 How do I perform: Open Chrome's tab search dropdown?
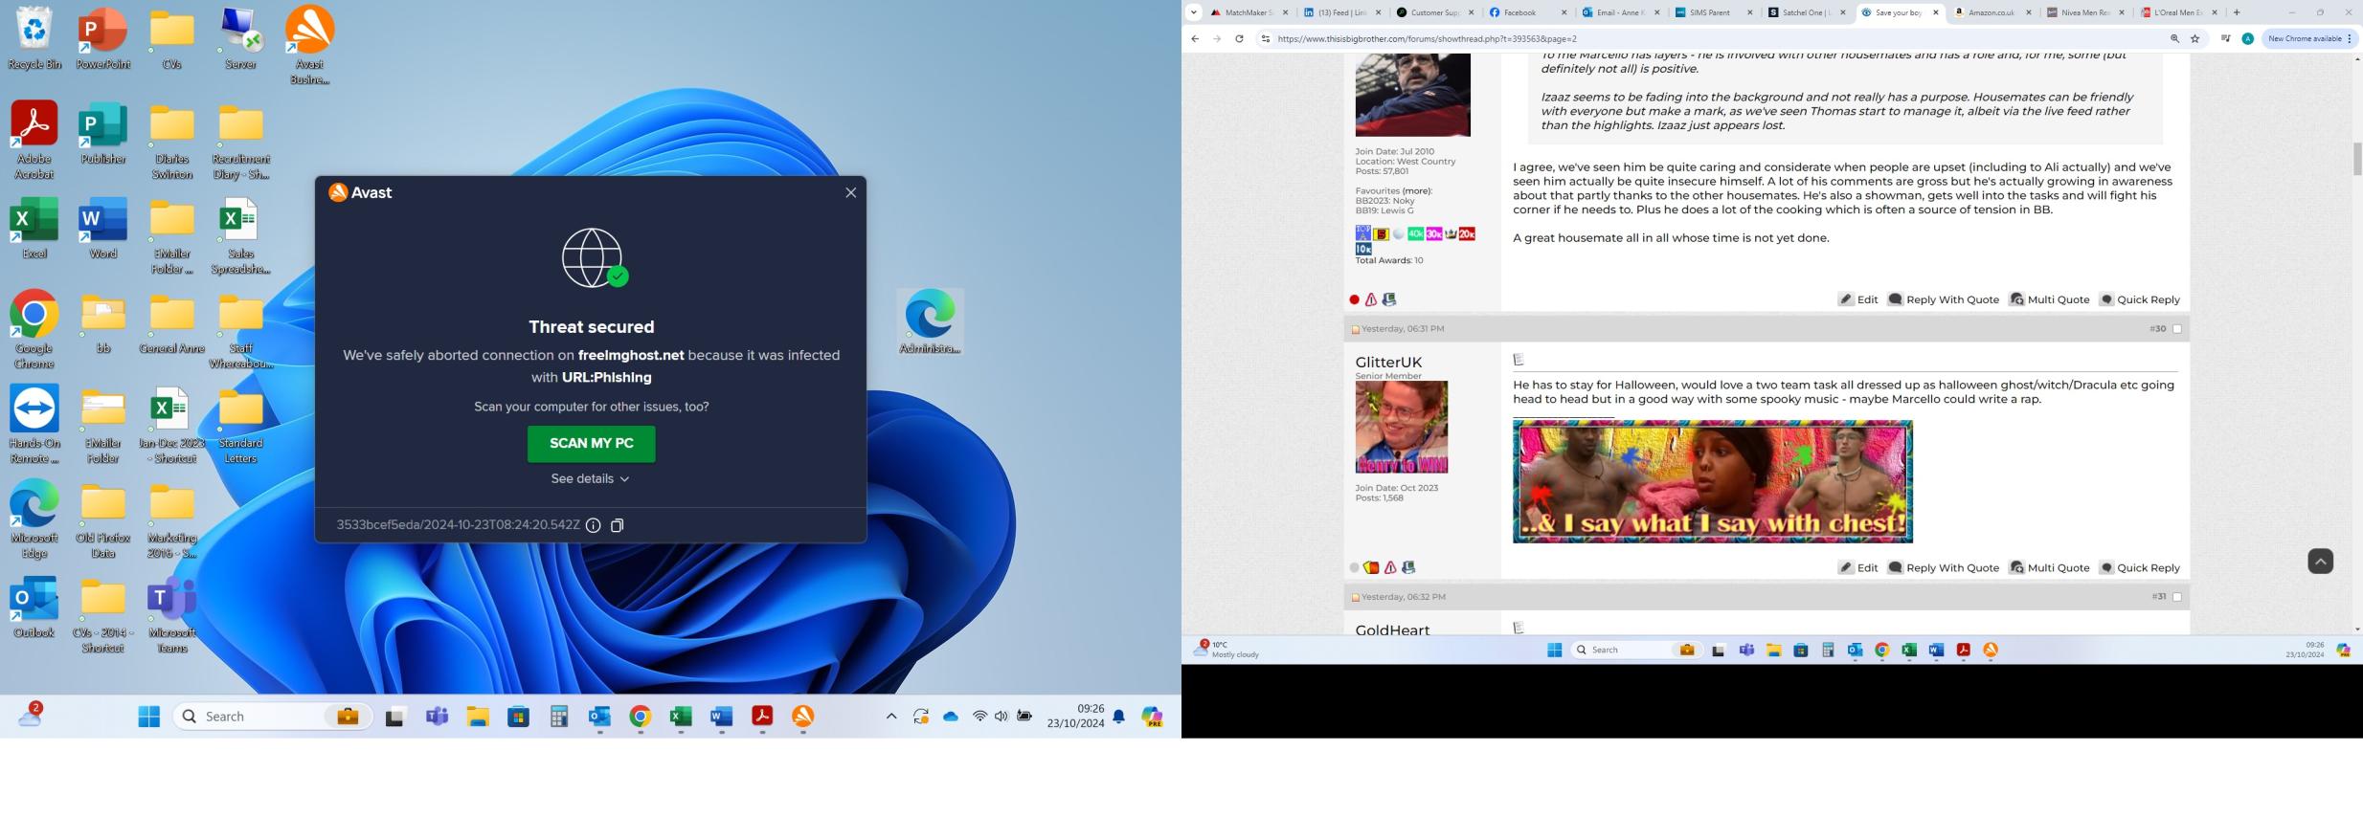(x=1194, y=12)
